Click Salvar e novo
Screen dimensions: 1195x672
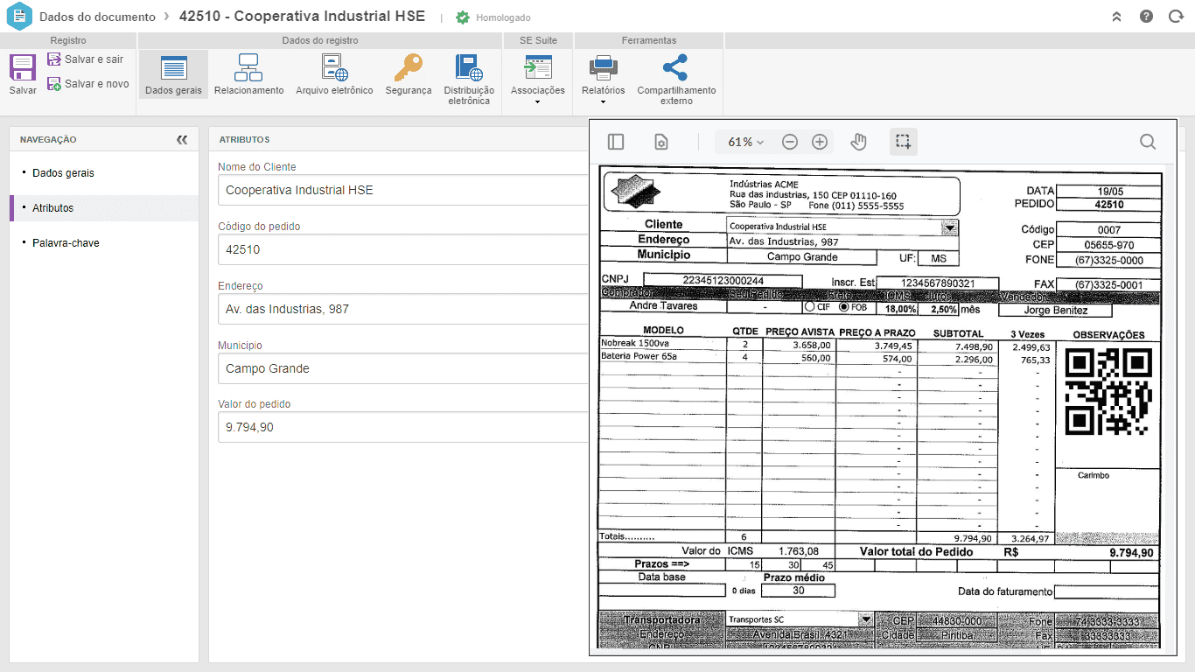88,84
